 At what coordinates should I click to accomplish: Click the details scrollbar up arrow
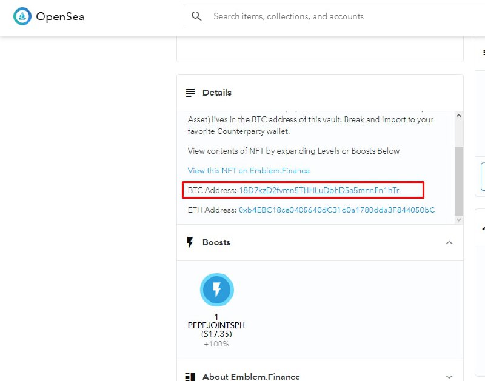click(x=459, y=115)
